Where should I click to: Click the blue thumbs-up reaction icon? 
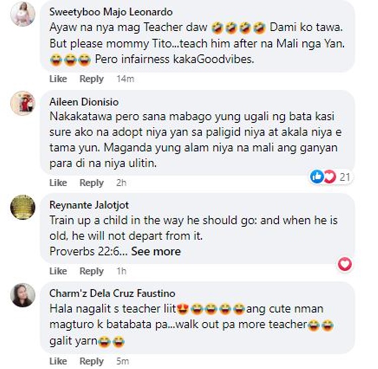point(317,177)
